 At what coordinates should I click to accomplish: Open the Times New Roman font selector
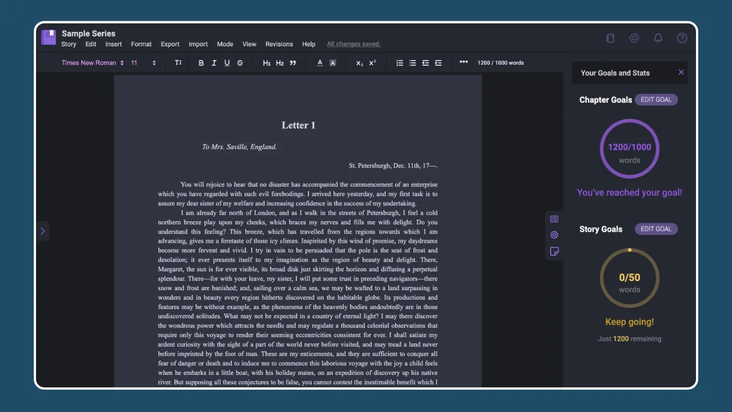pyautogui.click(x=91, y=63)
